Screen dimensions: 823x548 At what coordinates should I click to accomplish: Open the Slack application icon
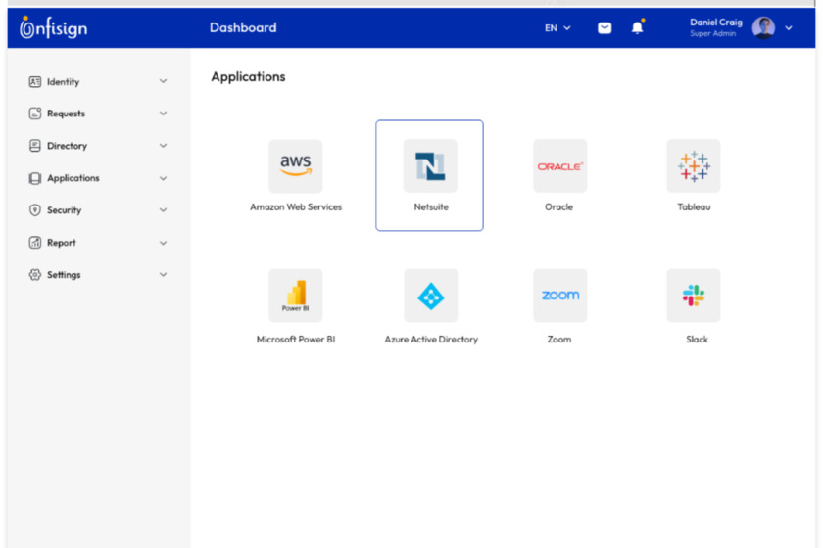pos(693,296)
